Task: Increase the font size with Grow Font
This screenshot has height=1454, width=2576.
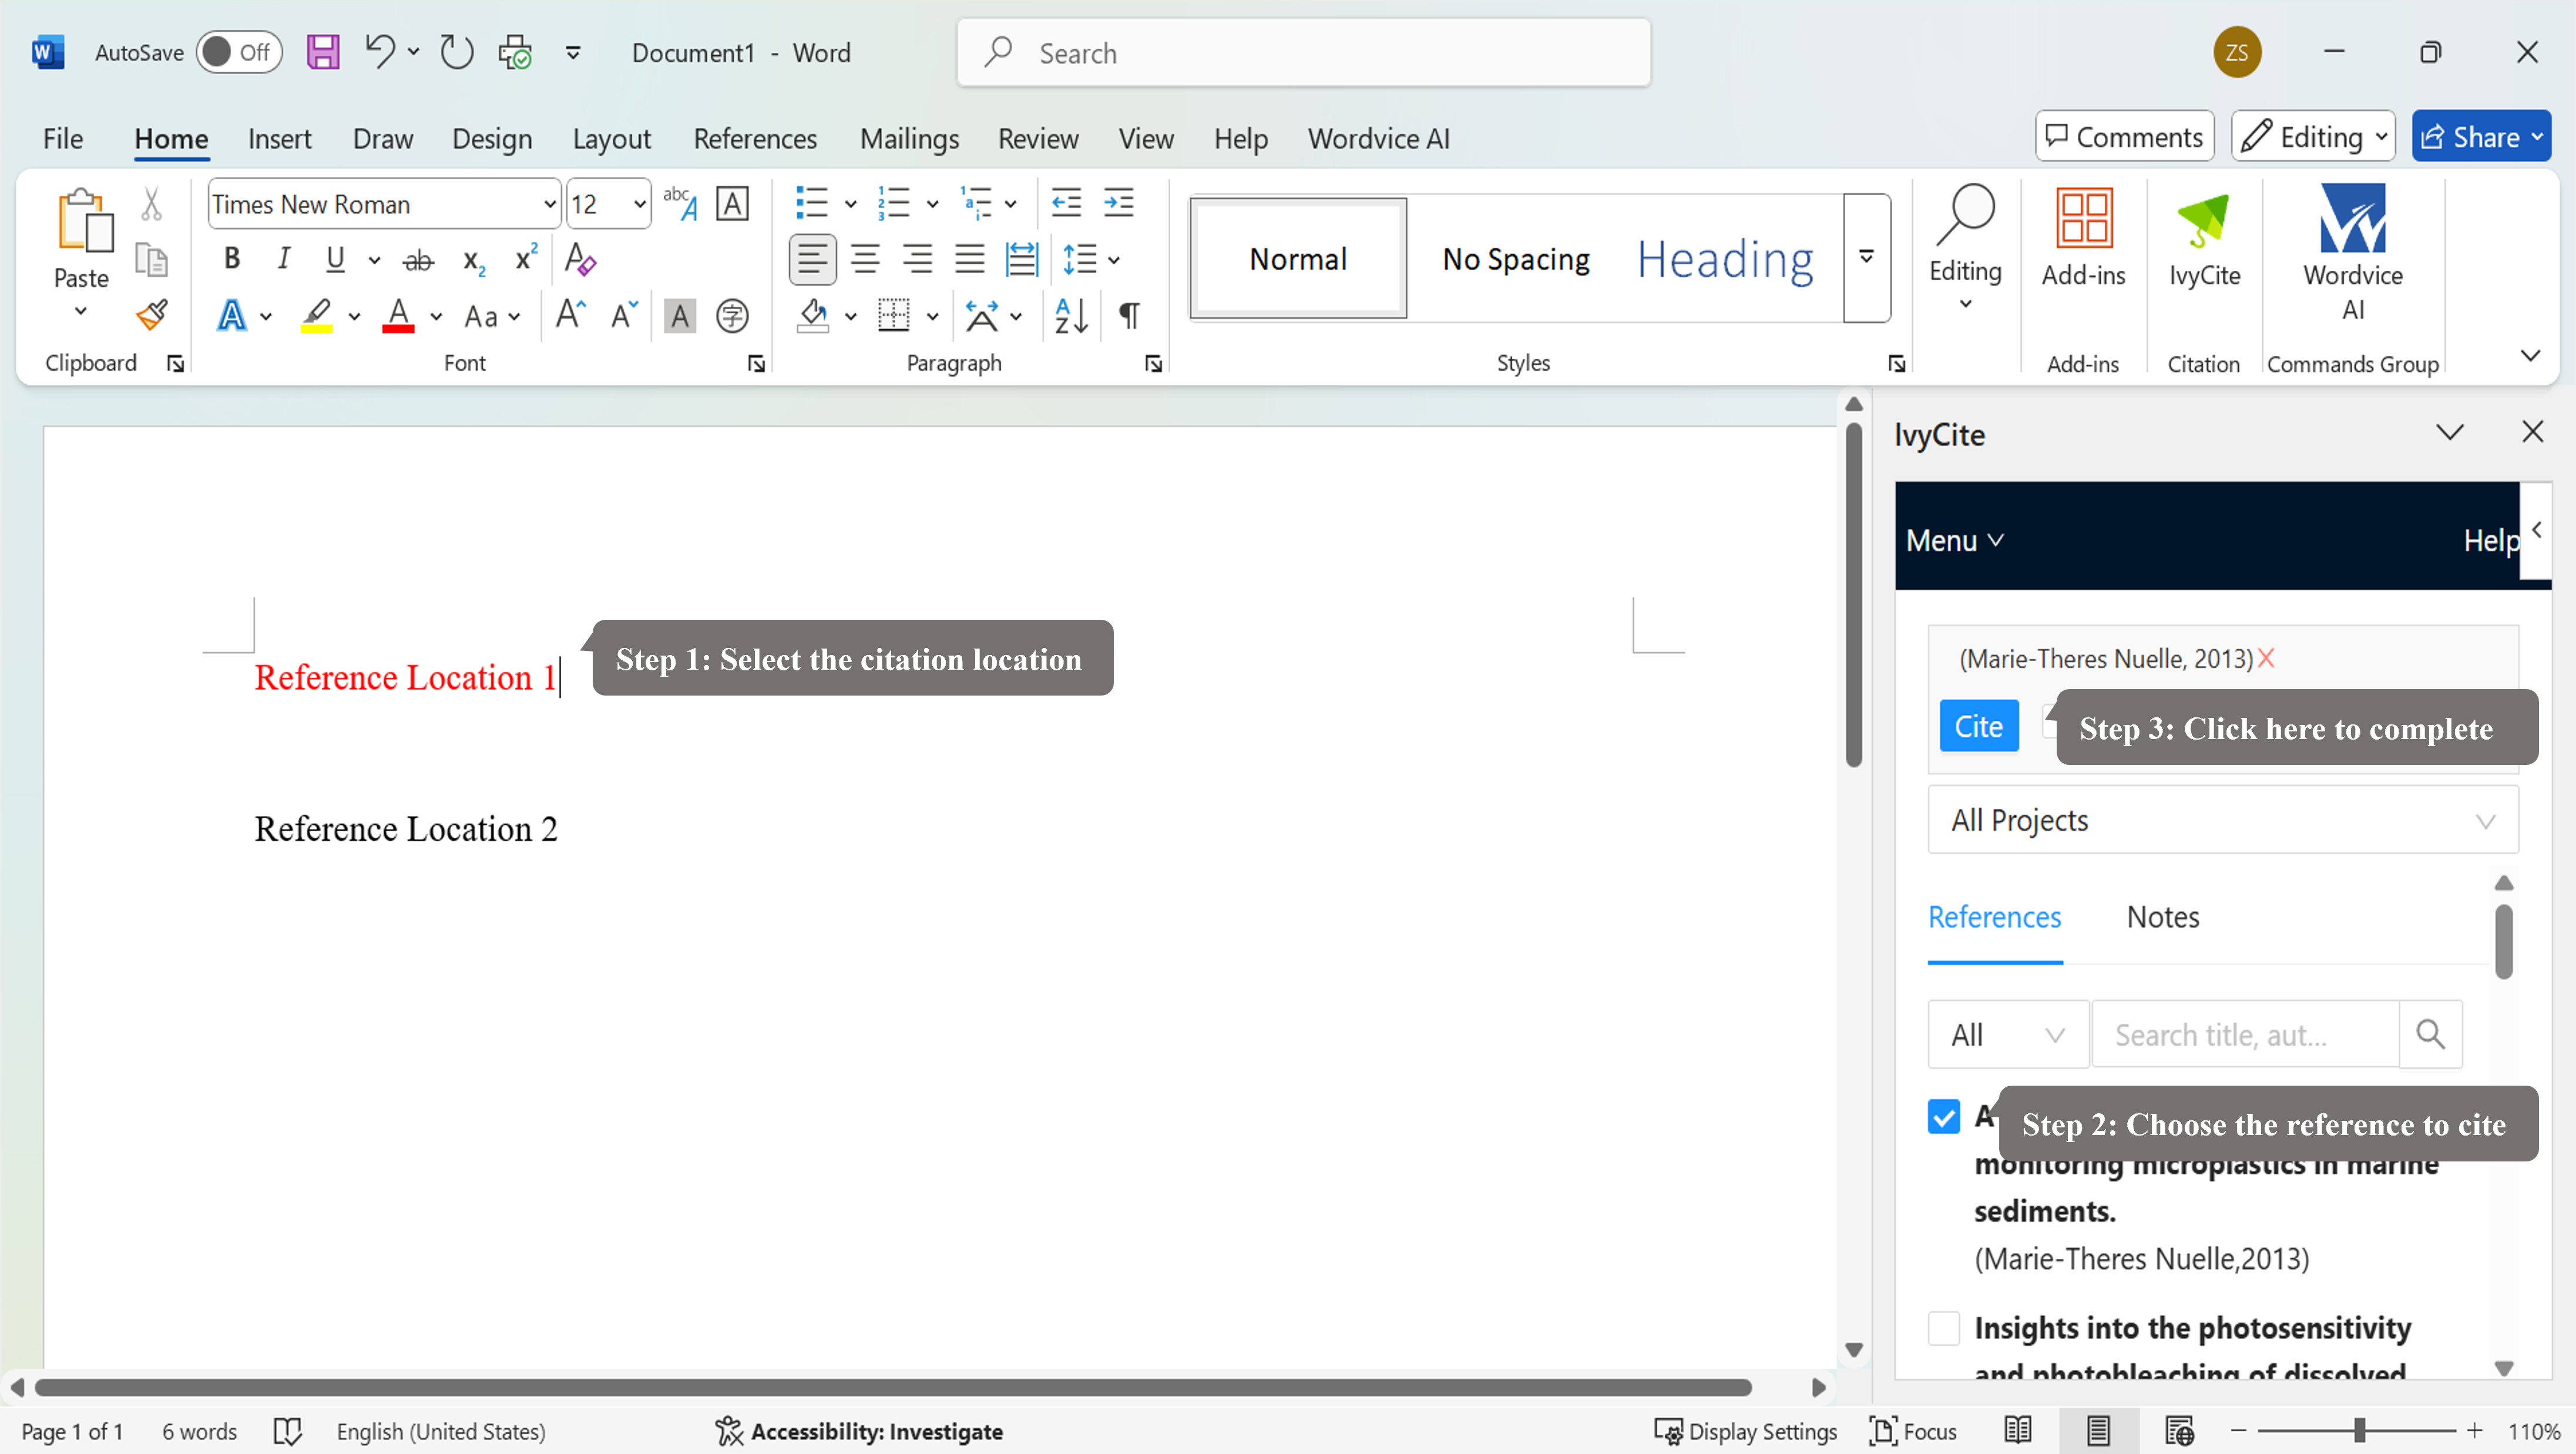Action: pyautogui.click(x=570, y=315)
